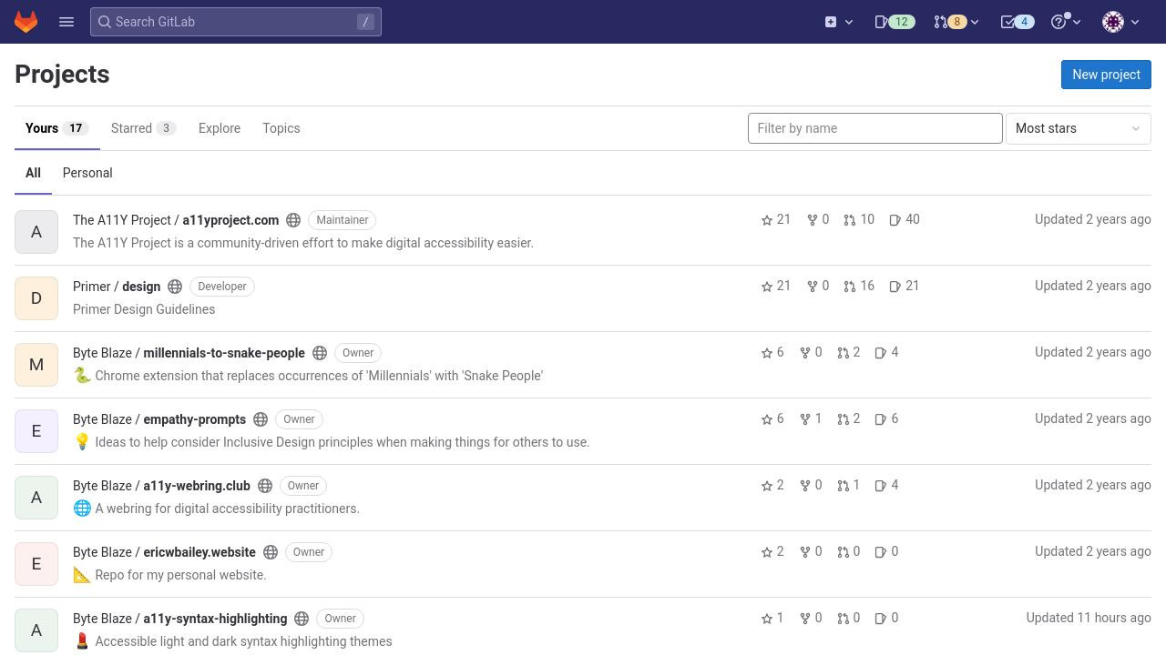View the 16 merge requests of Primer design

click(x=859, y=287)
